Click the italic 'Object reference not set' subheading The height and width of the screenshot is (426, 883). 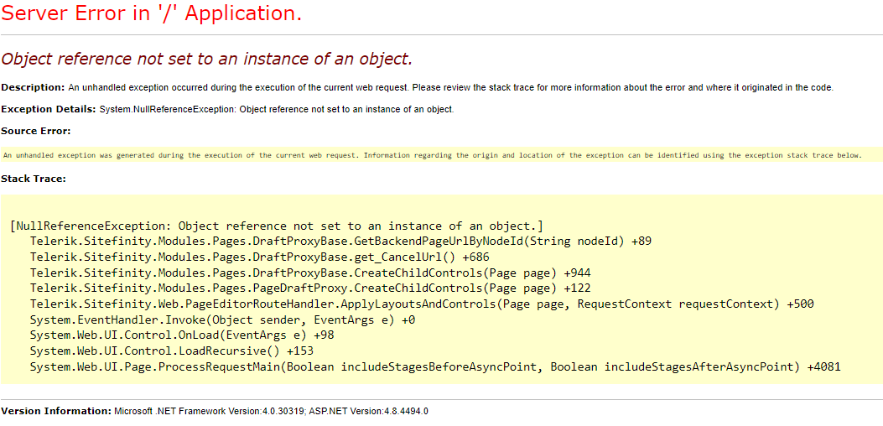(206, 59)
